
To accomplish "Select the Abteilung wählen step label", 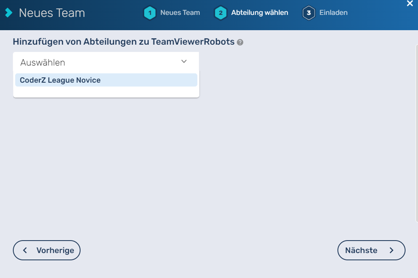I will pyautogui.click(x=259, y=13).
